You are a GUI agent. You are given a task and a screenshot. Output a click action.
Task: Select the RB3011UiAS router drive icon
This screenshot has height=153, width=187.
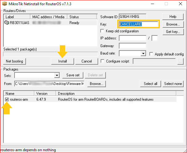pos(6,22)
